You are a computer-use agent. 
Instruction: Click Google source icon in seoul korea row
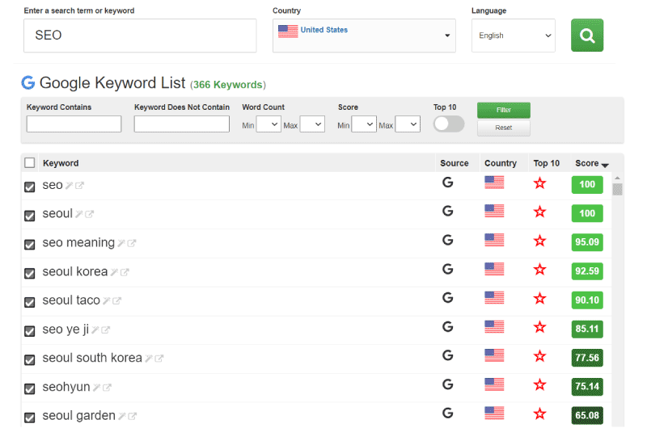point(448,270)
